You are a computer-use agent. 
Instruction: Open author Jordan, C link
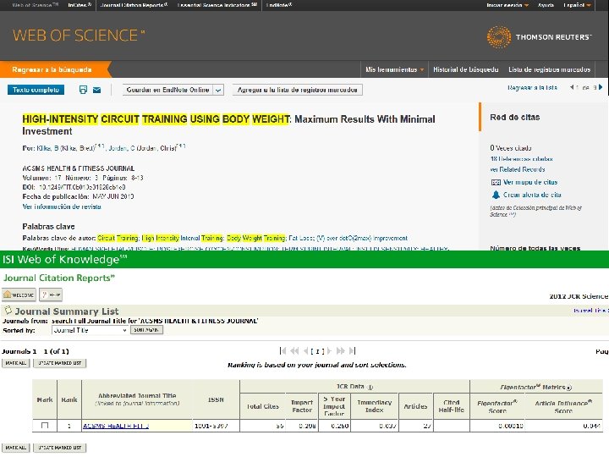[122, 148]
